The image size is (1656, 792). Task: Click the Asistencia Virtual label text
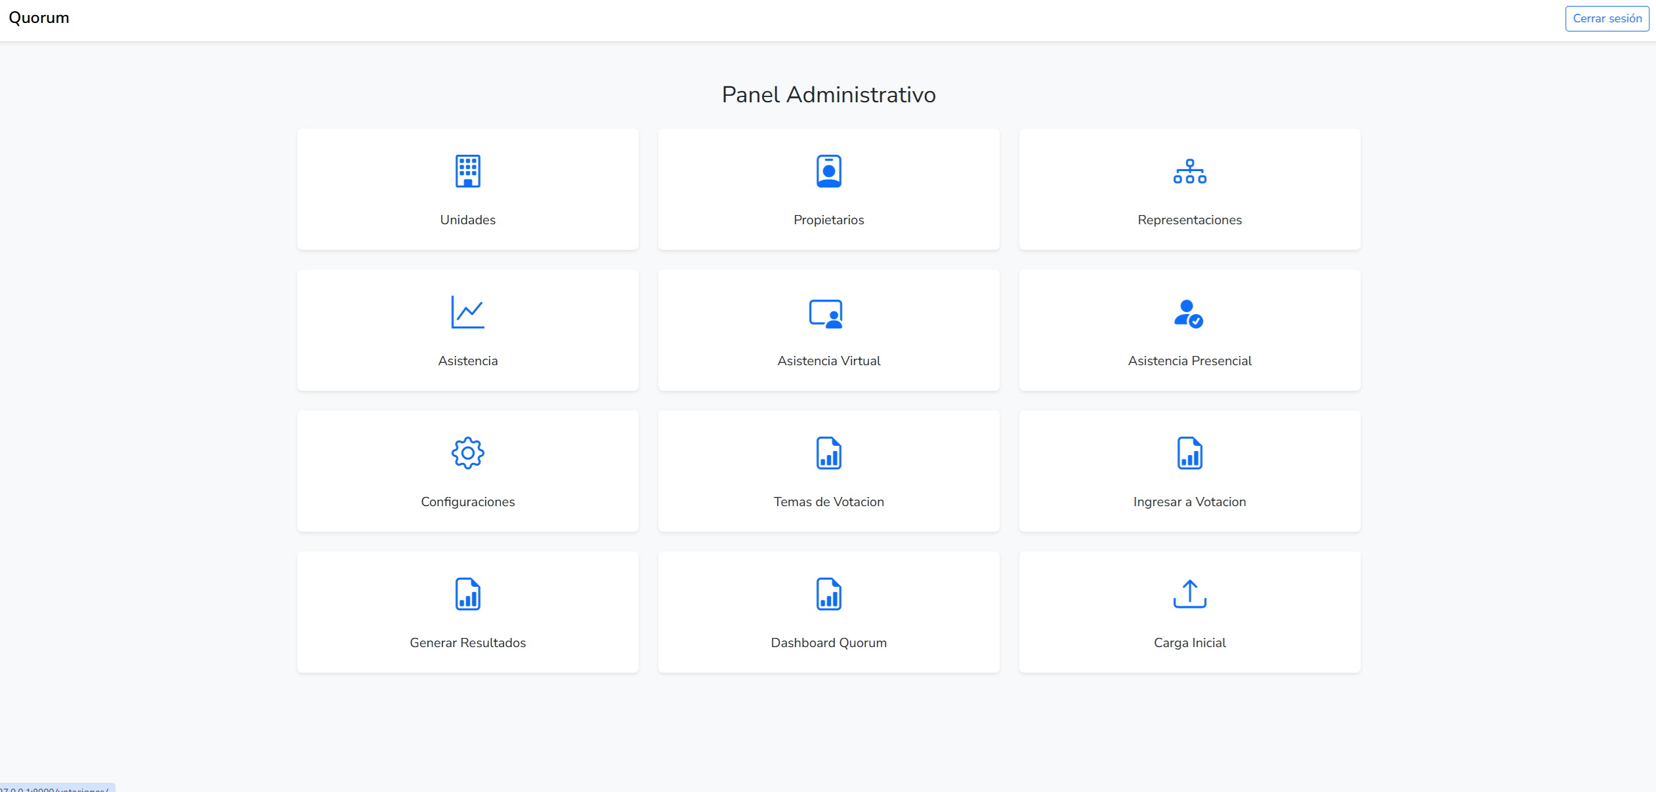(828, 361)
